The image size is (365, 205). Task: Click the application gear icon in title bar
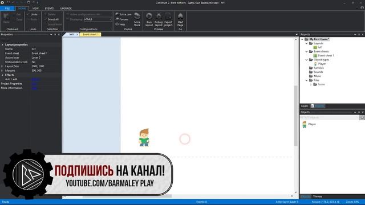pyautogui.click(x=2, y=2)
